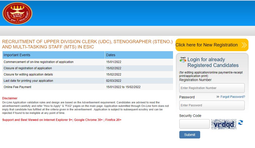This screenshot has width=255, height=148.
Task: Select Closure for editing application details text
Action: [x=28, y=75]
